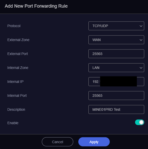This screenshot has height=149, width=148.
Task: Open the TCP/UDP protocol dropdown
Action: (x=116, y=26)
